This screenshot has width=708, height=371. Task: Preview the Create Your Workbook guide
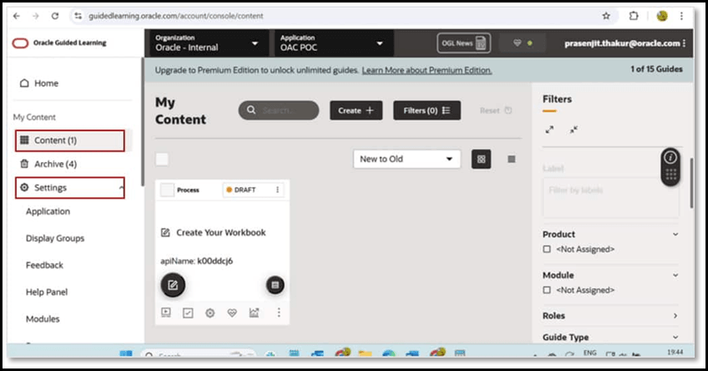pos(166,313)
